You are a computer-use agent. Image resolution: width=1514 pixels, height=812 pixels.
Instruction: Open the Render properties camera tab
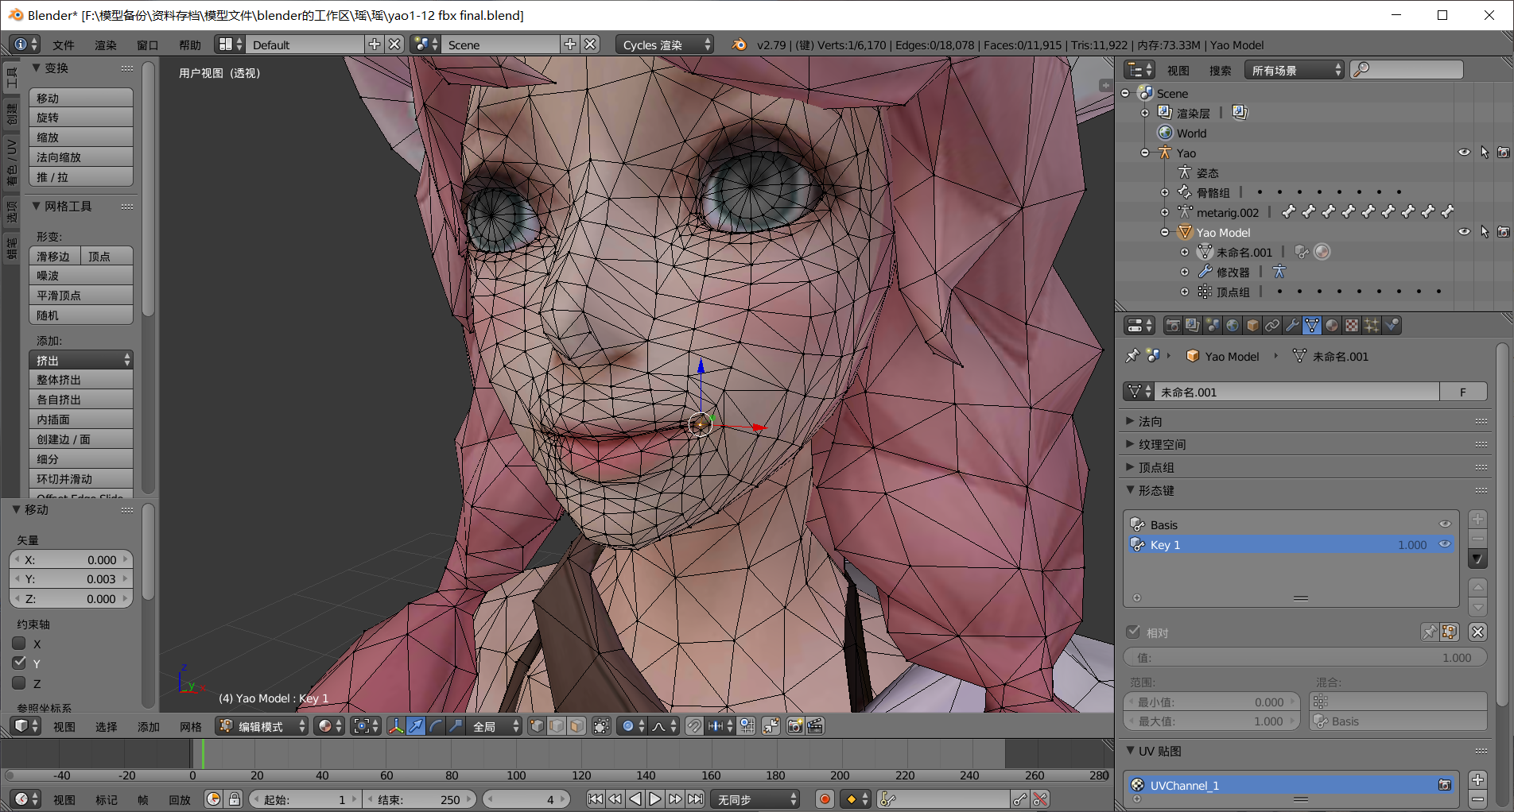click(x=1173, y=326)
